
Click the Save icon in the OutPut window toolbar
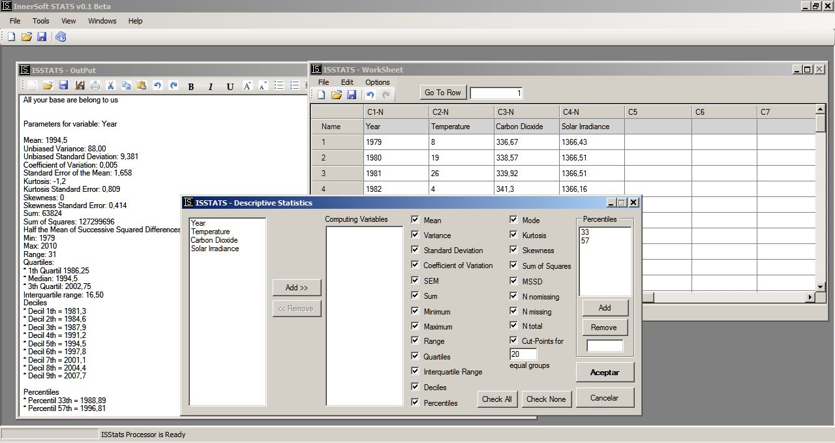tap(63, 85)
